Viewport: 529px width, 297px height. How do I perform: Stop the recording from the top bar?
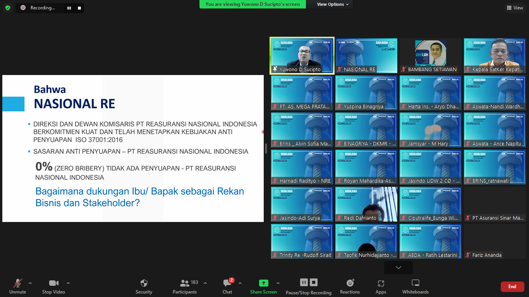click(x=79, y=8)
